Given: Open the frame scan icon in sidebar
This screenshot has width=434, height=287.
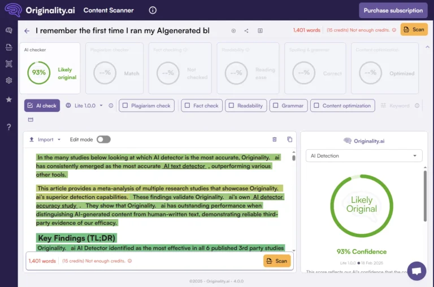Looking at the screenshot, I should point(9,64).
